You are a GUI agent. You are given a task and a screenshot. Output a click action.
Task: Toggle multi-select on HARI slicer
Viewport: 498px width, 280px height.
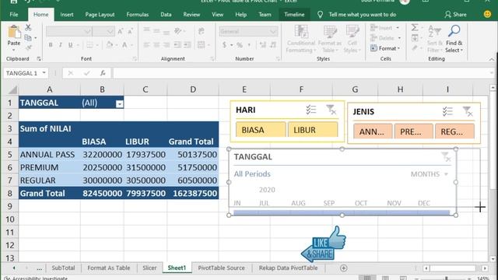(311, 110)
